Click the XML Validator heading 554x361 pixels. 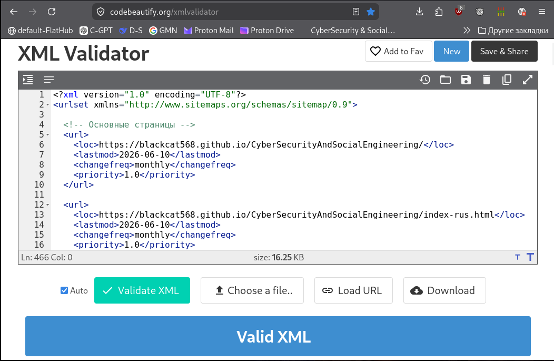point(83,53)
